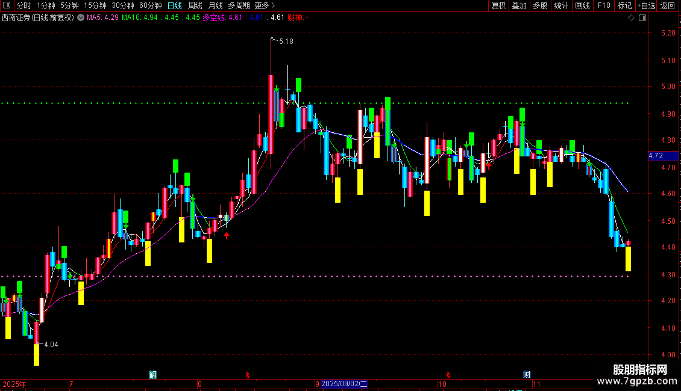
Task: Click the MA10: 4.94 indicator value
Action: (x=140, y=18)
